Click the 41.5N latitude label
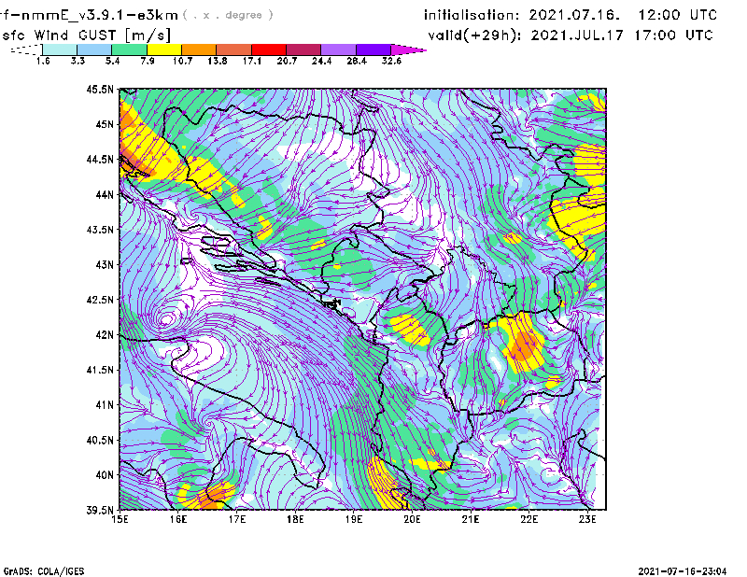The width and height of the screenshot is (747, 577). tap(100, 370)
